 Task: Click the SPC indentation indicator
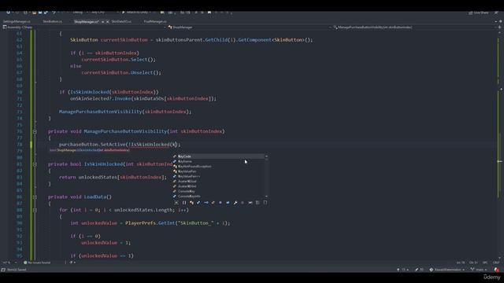coord(485,263)
